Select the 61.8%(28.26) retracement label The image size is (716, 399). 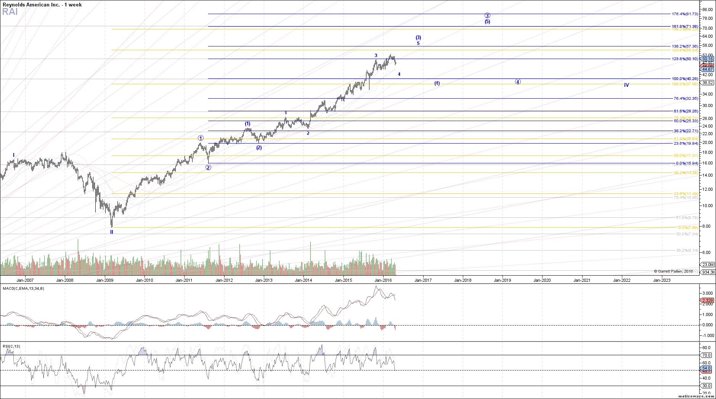click(x=686, y=111)
